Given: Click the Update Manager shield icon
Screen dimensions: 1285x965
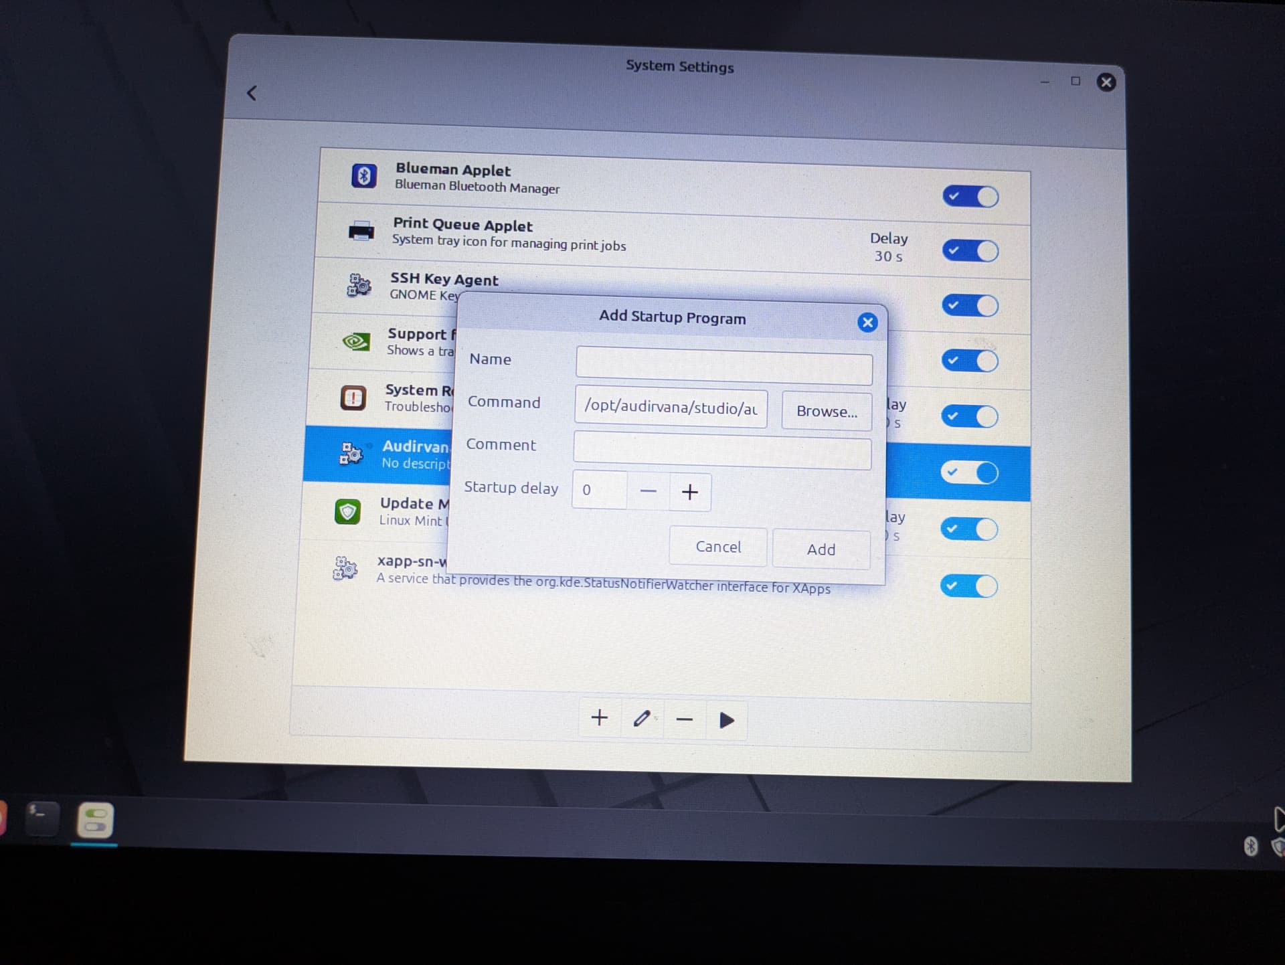Looking at the screenshot, I should point(347,511).
